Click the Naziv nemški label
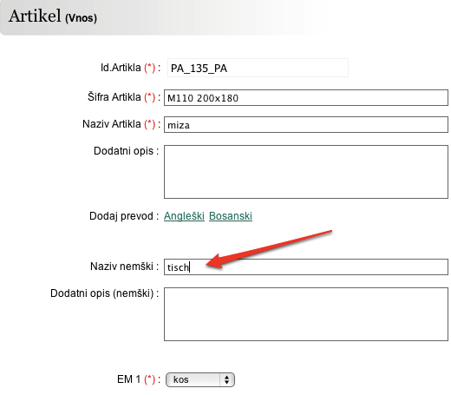Screen dimensions: 451x395 121,267
